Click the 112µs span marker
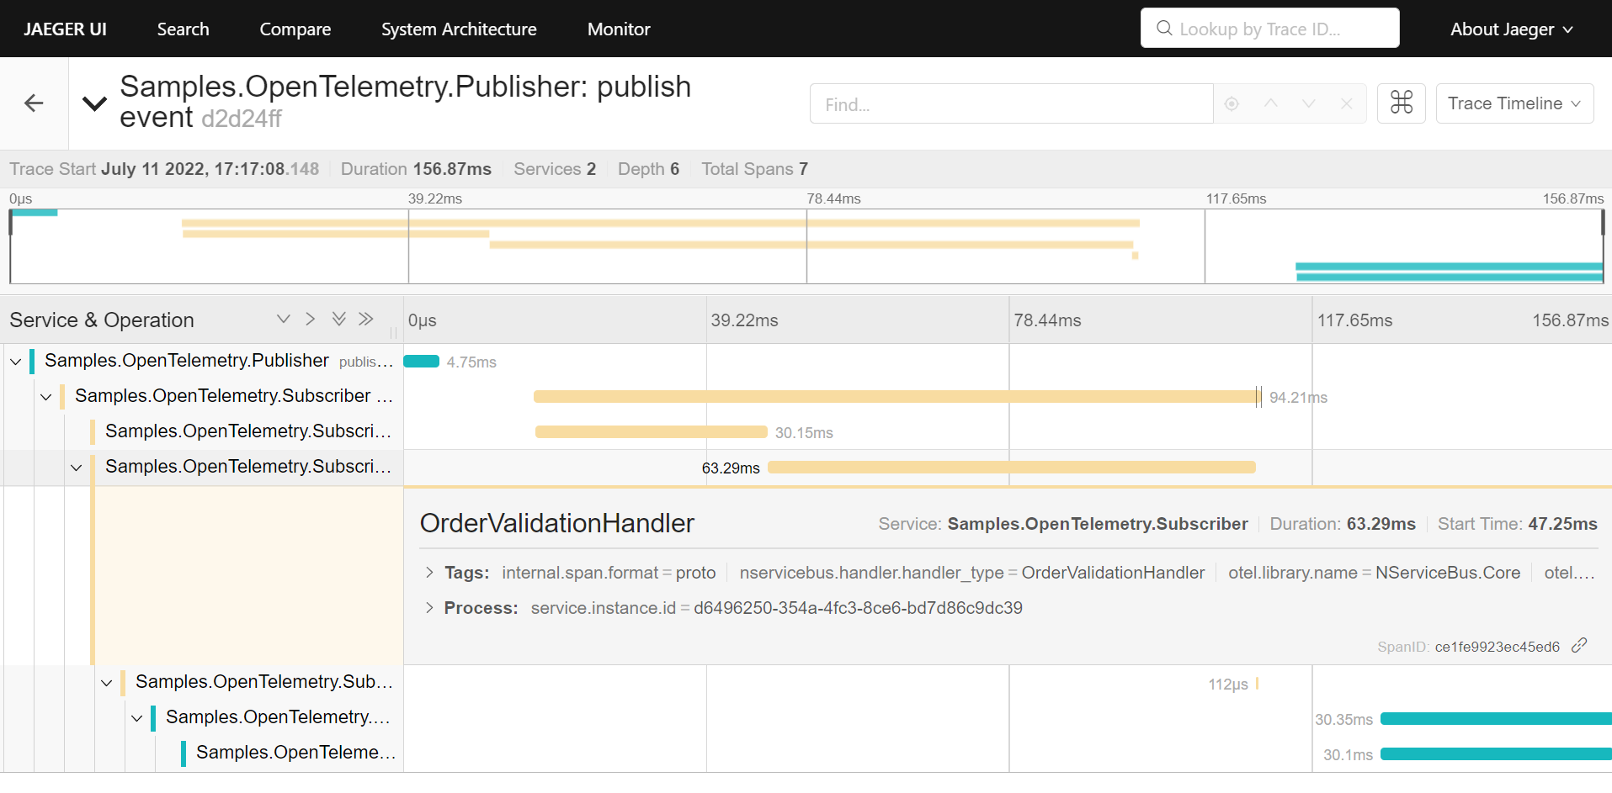The height and width of the screenshot is (793, 1612). click(1257, 684)
